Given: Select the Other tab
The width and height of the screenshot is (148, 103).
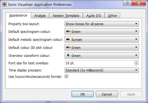Looking at the screenshot, I should pyautogui.click(x=112, y=15).
